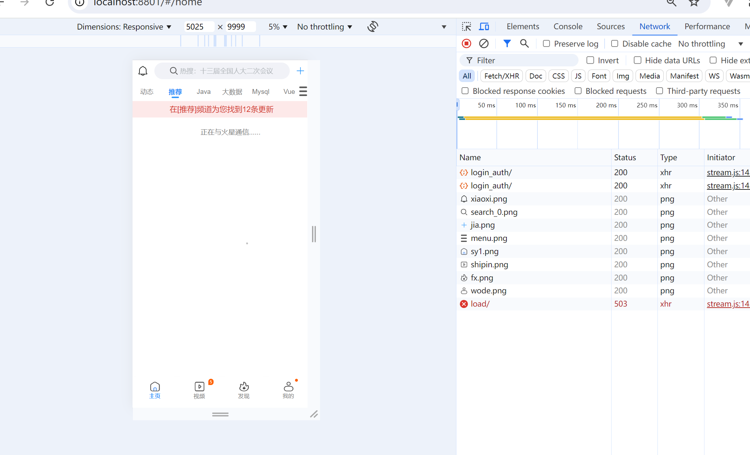
Task: Open the Dimensions: Responsive dropdown
Action: (x=124, y=26)
